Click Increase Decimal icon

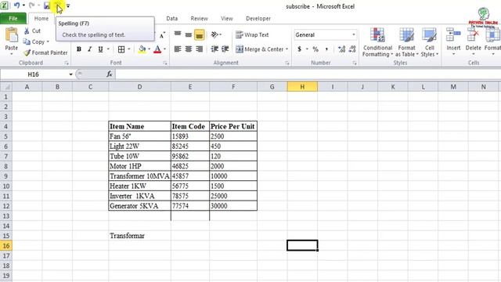[341, 49]
